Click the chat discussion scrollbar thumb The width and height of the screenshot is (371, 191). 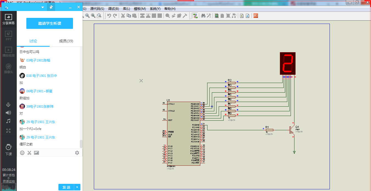point(81,144)
